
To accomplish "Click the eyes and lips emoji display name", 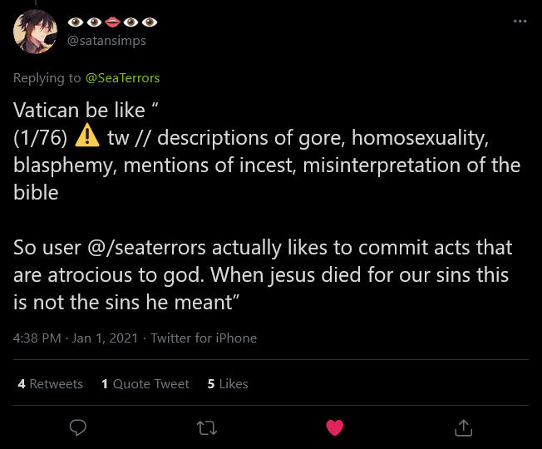I will pos(111,22).
